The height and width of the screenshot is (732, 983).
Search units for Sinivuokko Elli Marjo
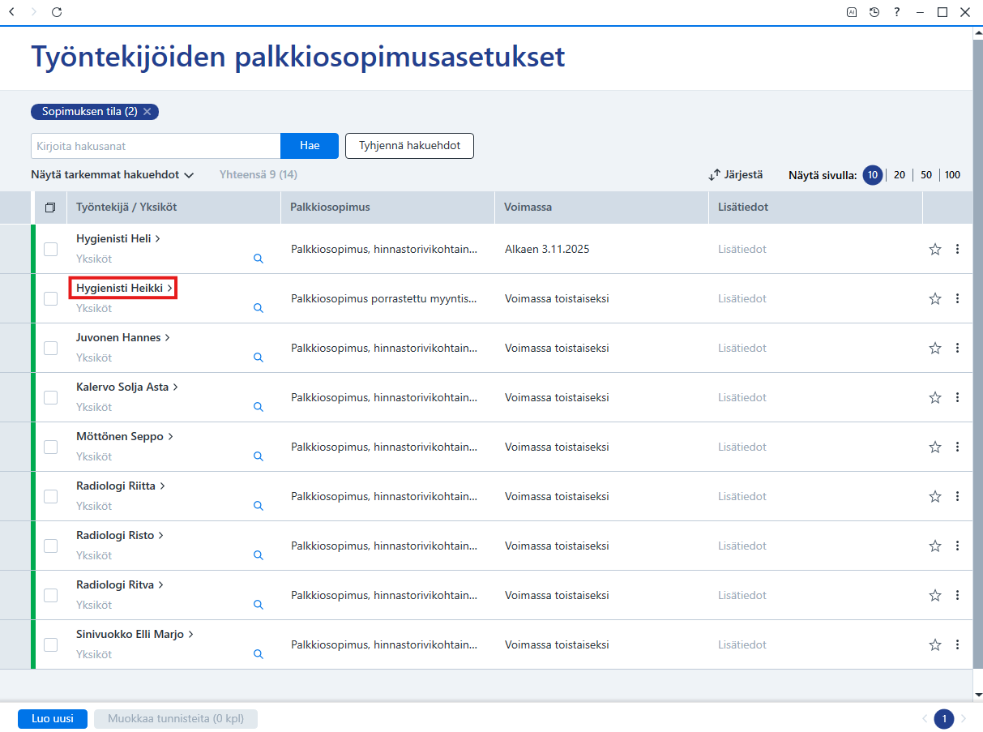click(x=259, y=654)
